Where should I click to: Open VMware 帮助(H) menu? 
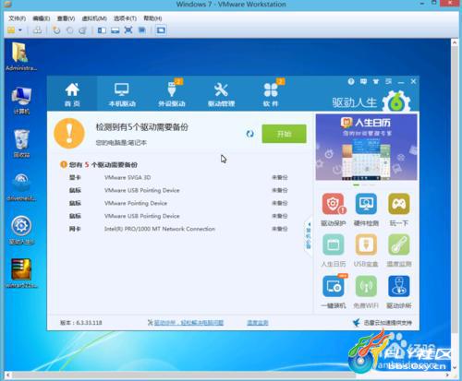152,18
